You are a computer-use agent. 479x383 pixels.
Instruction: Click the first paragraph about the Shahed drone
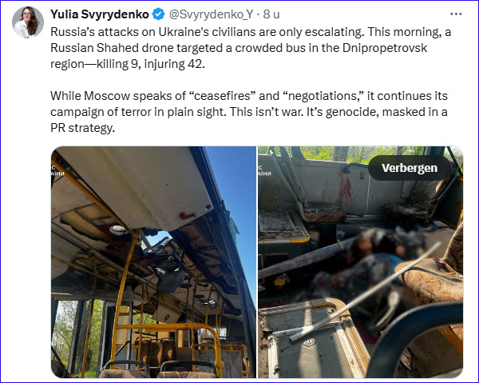tap(251, 48)
